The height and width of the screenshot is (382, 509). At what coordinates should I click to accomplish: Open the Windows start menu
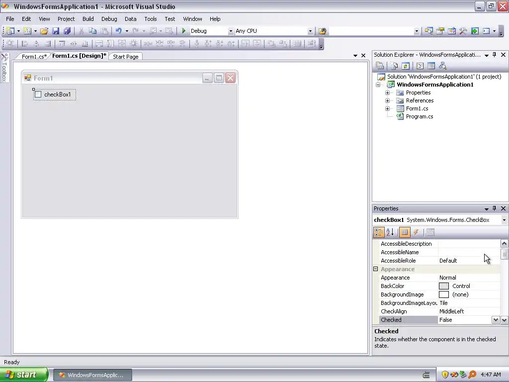click(24, 375)
